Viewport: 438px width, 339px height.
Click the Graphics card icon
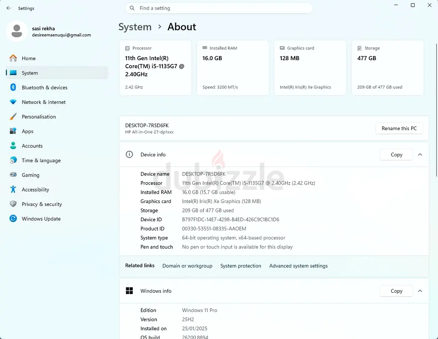(x=282, y=48)
